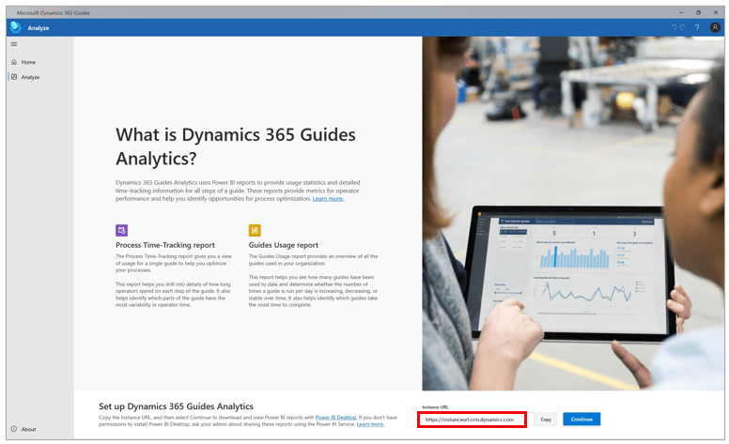Toggle the hamburger navigation menu

coord(14,44)
